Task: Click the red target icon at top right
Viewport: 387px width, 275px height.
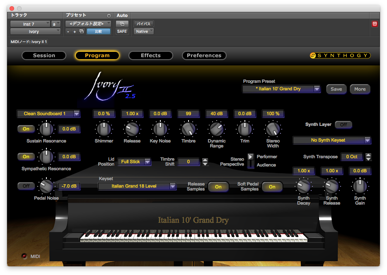Action: (375, 24)
